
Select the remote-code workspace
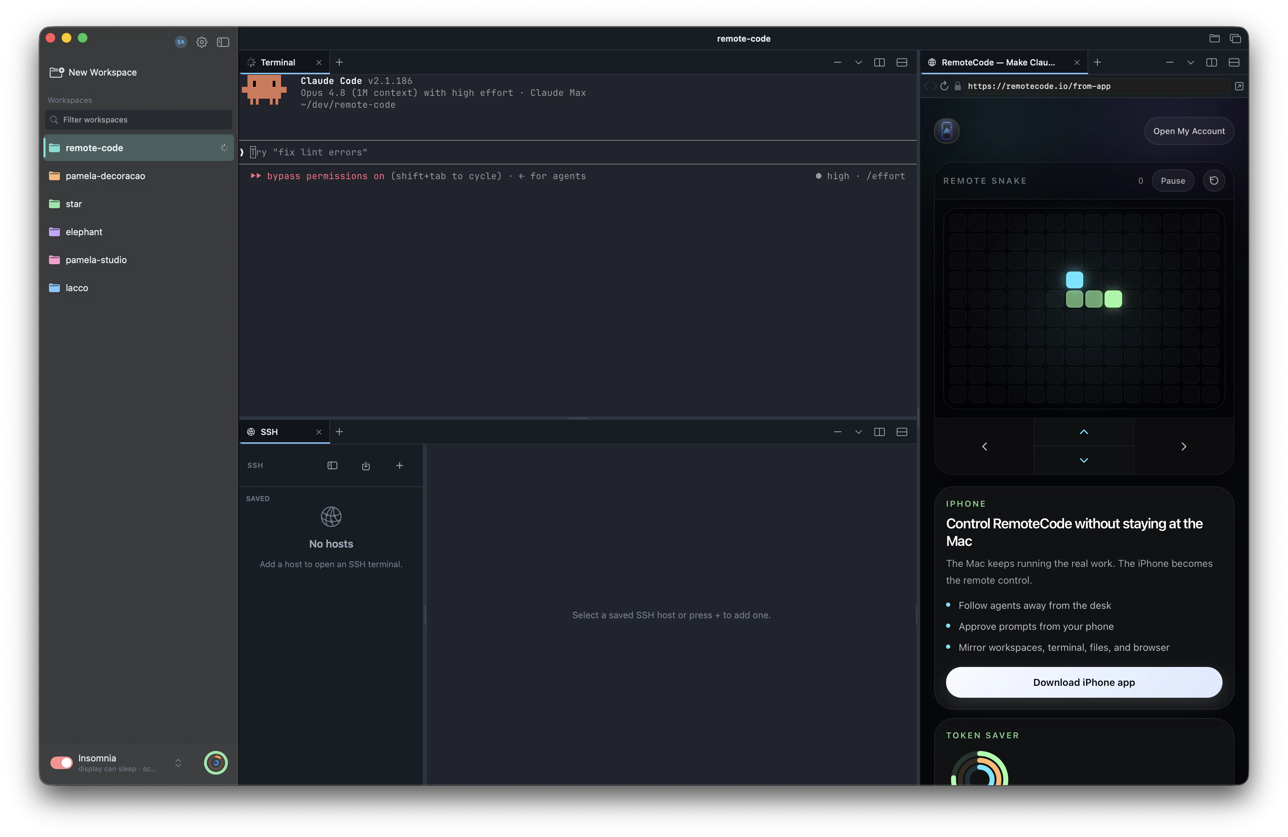139,148
